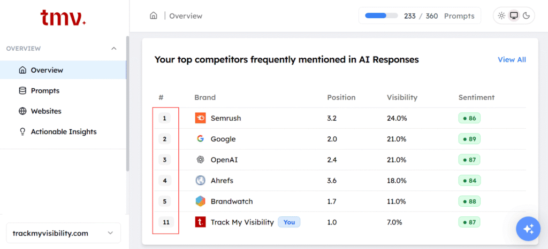Click the Semrush brand logo
The width and height of the screenshot is (548, 249).
coord(200,118)
